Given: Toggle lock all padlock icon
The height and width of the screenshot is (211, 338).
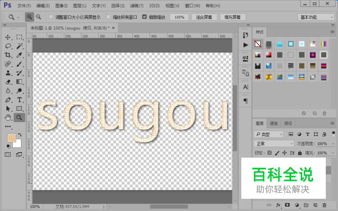Looking at the screenshot, I should pyautogui.click(x=300, y=153).
